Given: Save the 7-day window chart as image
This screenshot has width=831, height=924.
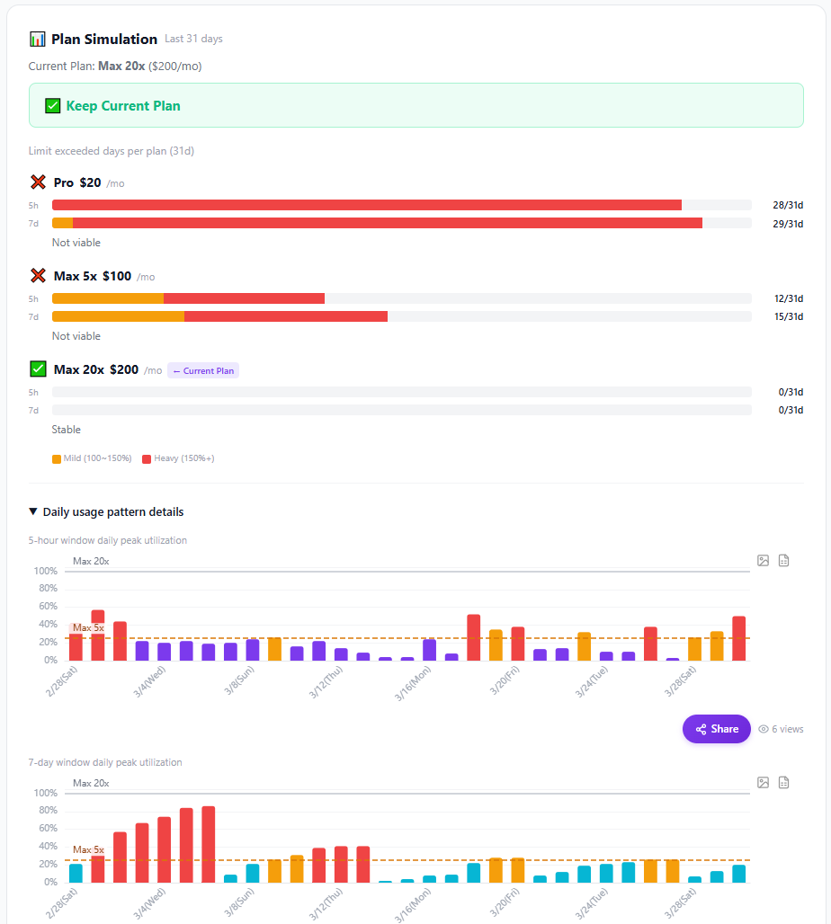Looking at the screenshot, I should click(x=763, y=783).
